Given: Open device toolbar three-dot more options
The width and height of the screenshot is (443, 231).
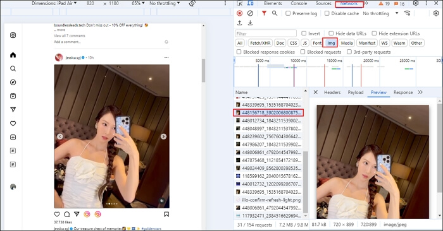Looking at the screenshot, I should (225, 3).
